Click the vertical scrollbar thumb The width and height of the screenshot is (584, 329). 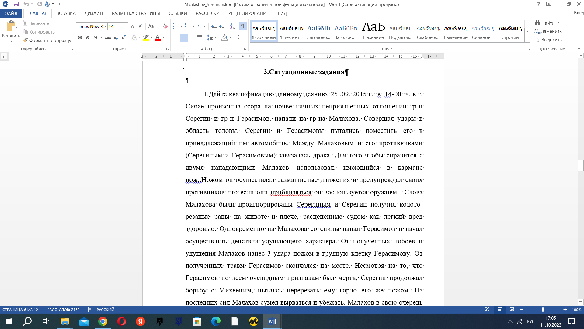pos(581,166)
